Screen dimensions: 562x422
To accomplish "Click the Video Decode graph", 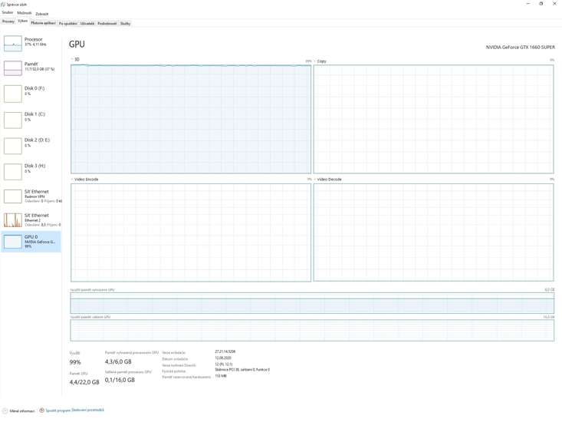I will tap(433, 232).
